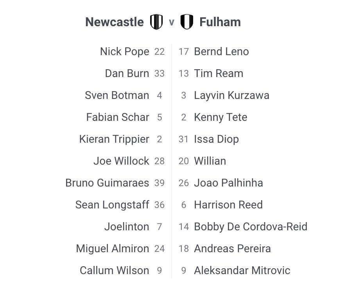Select Miguel Almiron from lineup
Screen dimensions: 362x287
click(x=113, y=249)
